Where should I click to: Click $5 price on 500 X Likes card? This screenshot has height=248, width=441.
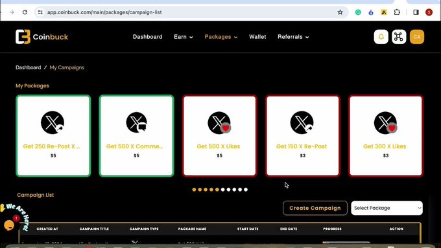tap(219, 155)
